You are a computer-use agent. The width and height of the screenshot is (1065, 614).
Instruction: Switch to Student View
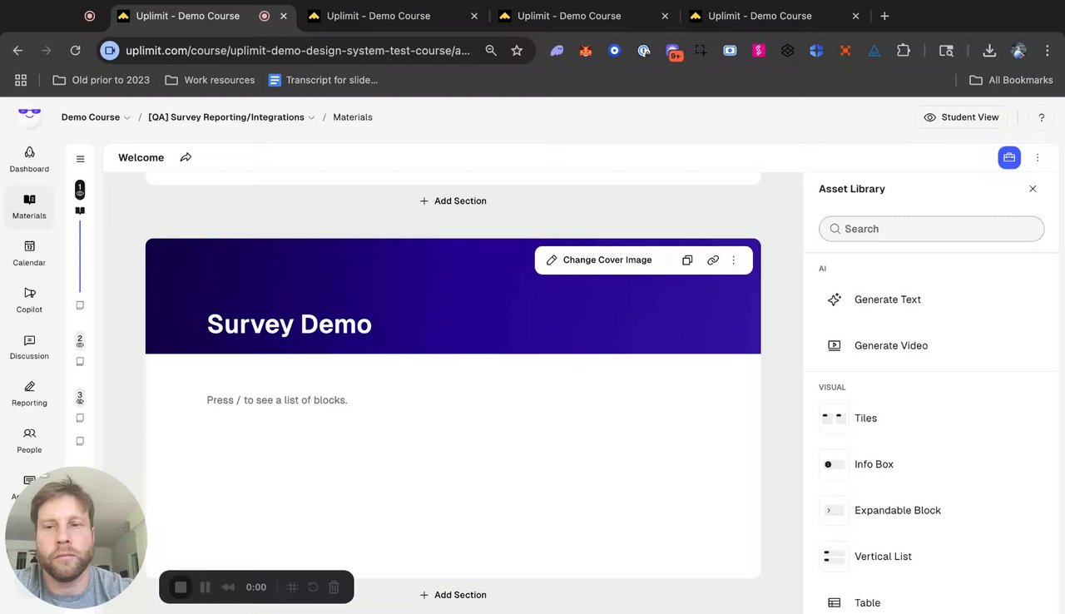(961, 117)
